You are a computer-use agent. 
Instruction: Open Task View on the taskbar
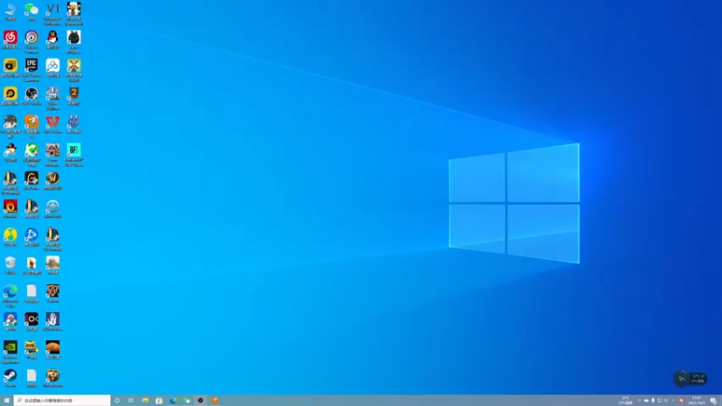point(131,401)
